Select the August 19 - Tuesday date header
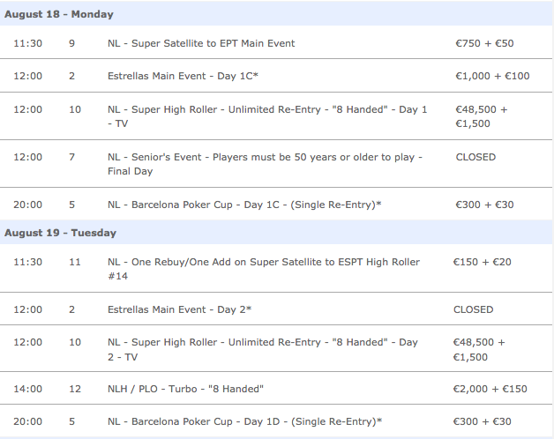The height and width of the screenshot is (439, 554). (x=60, y=233)
